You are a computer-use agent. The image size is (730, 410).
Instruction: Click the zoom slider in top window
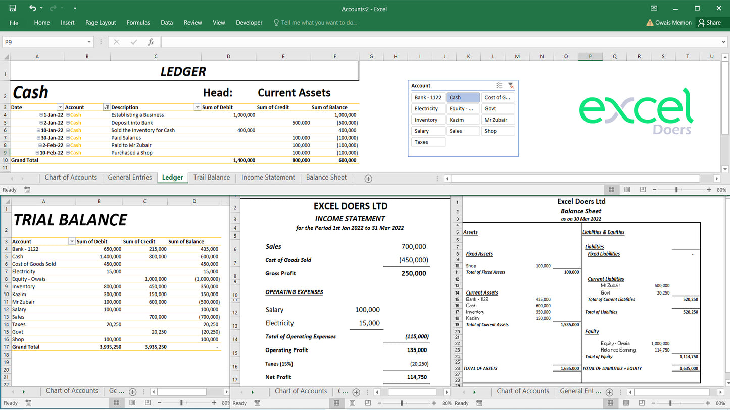676,190
